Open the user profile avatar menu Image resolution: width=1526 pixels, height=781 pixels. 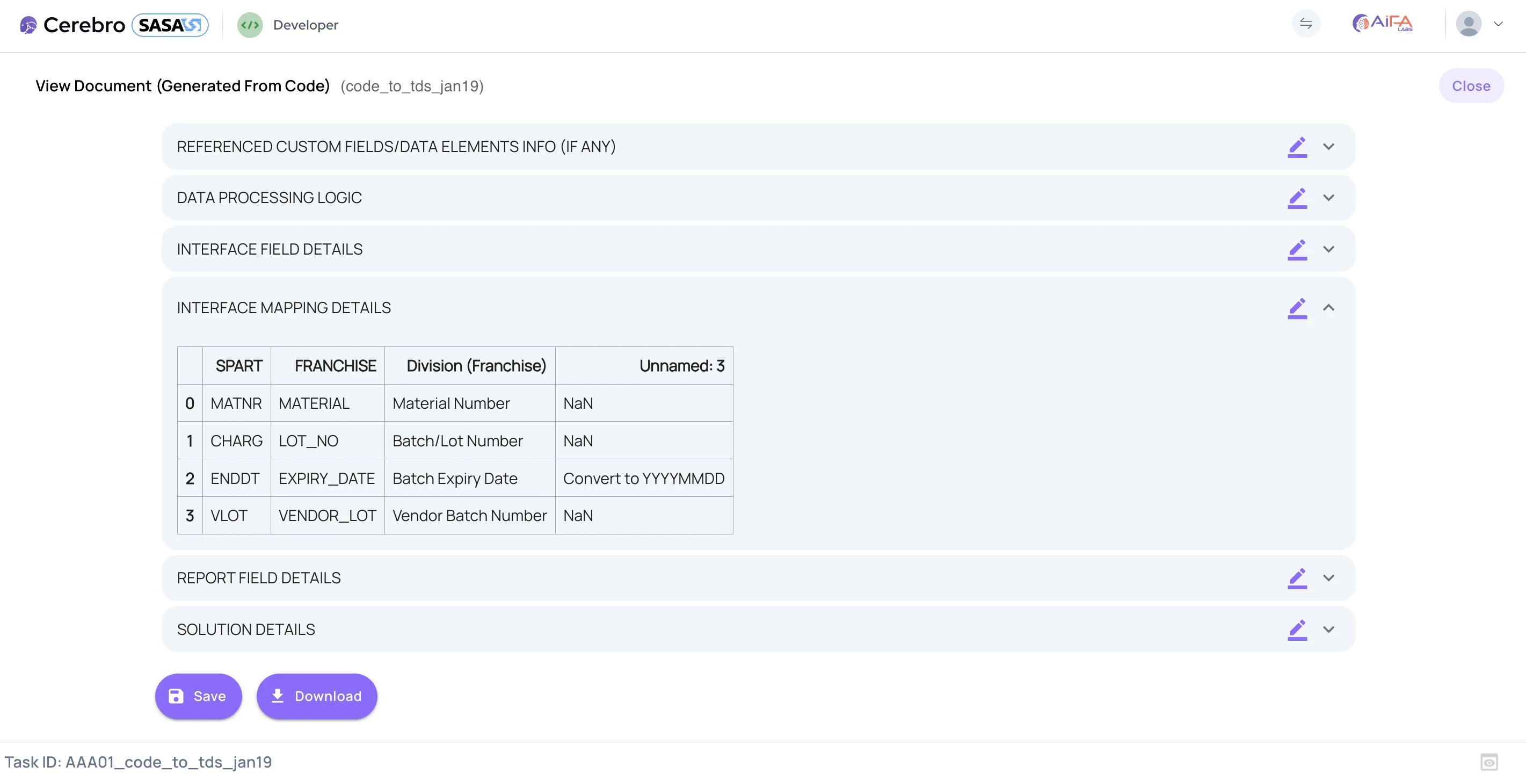1470,24
